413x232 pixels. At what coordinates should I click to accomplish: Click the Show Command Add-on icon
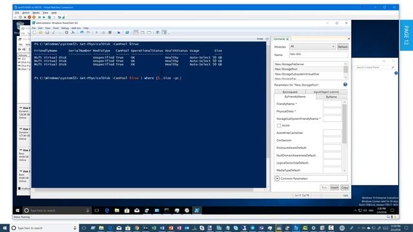pyautogui.click(x=165, y=32)
